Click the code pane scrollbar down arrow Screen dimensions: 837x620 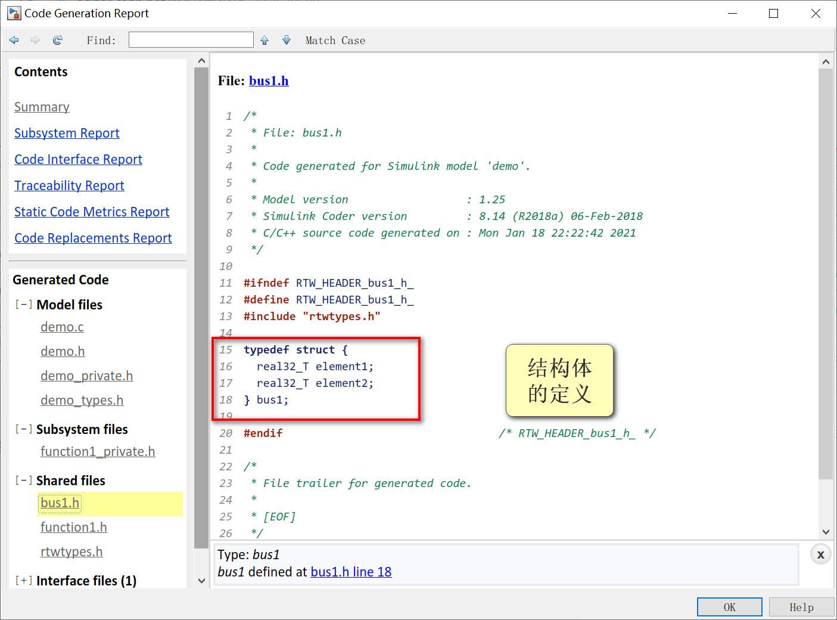tap(826, 532)
